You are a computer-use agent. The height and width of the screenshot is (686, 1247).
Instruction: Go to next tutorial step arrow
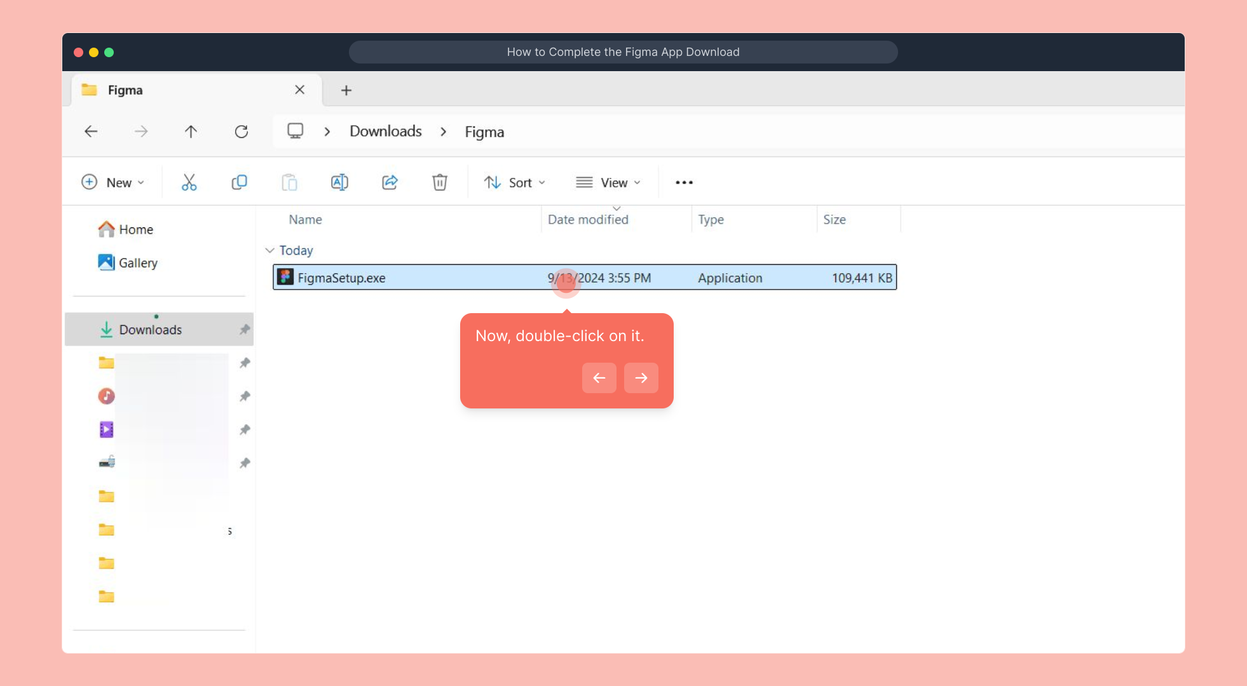click(641, 378)
